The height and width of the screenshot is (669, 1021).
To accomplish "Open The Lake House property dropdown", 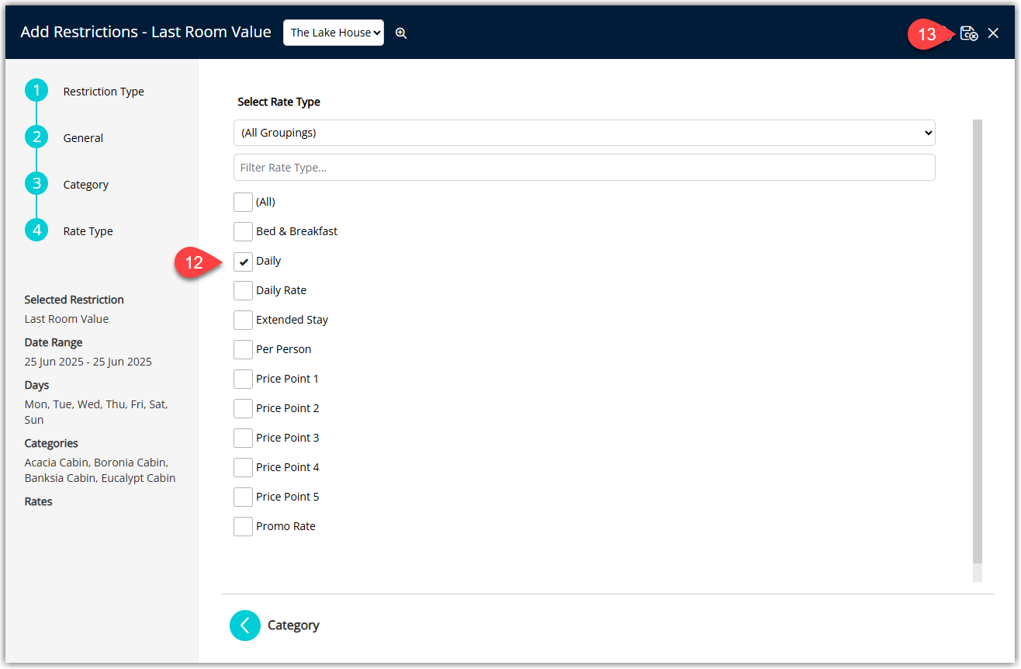I will click(334, 33).
